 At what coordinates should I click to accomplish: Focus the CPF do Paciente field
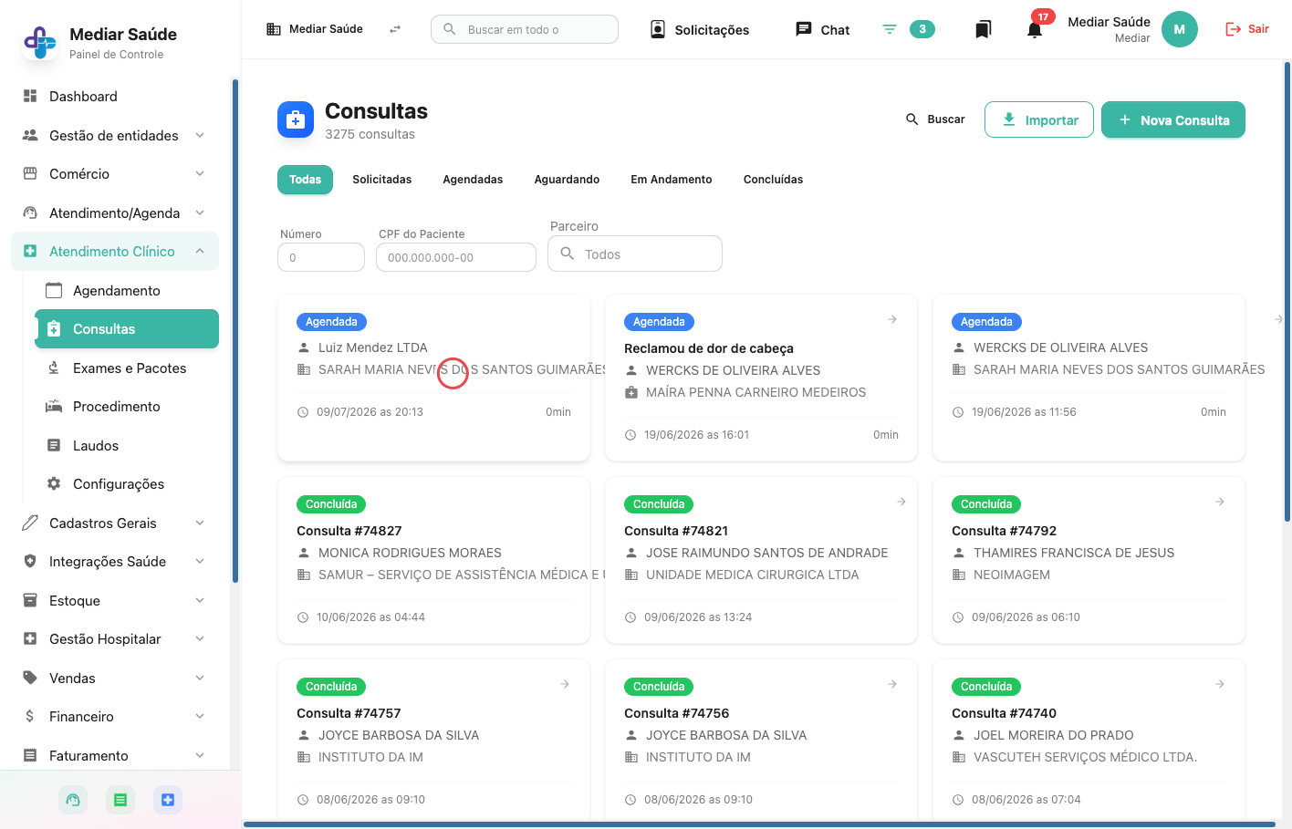coord(456,257)
